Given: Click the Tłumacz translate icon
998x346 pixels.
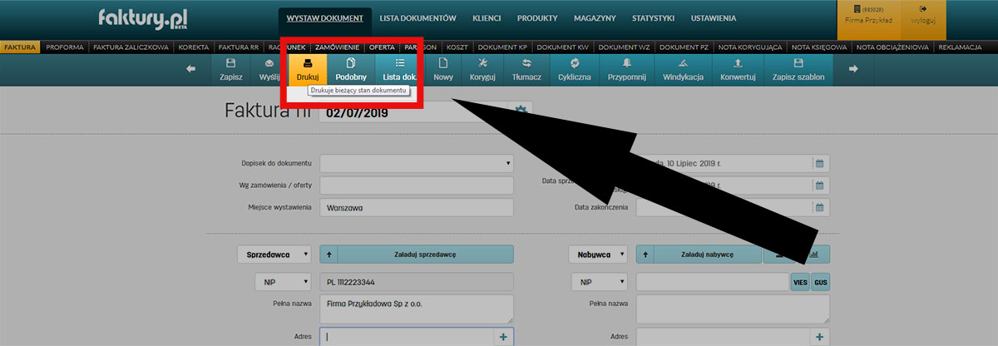Looking at the screenshot, I should 527,63.
